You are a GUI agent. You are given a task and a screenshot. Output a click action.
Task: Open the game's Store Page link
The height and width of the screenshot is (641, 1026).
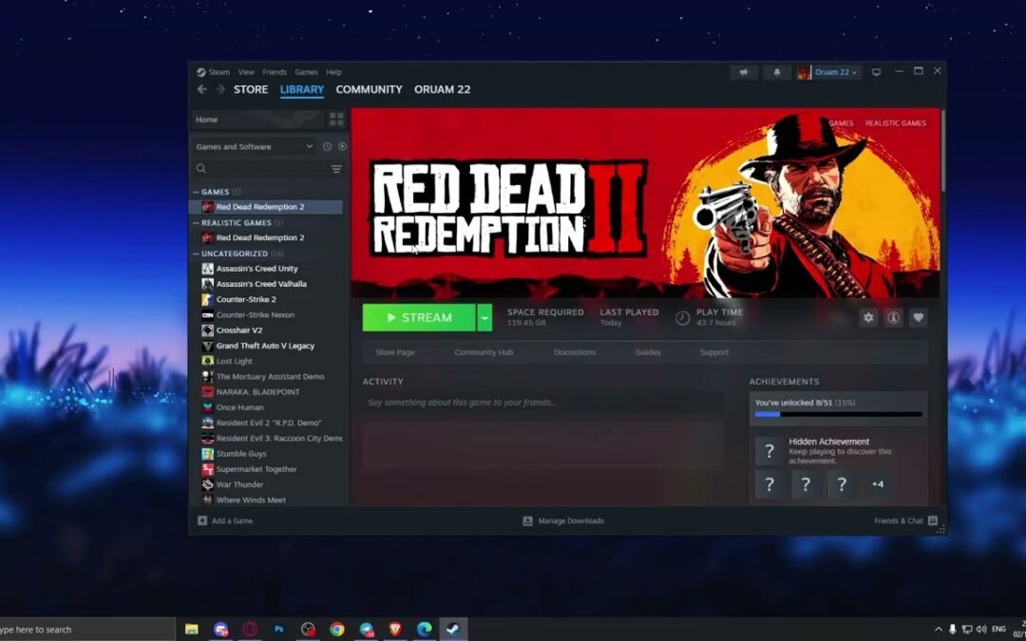point(395,351)
